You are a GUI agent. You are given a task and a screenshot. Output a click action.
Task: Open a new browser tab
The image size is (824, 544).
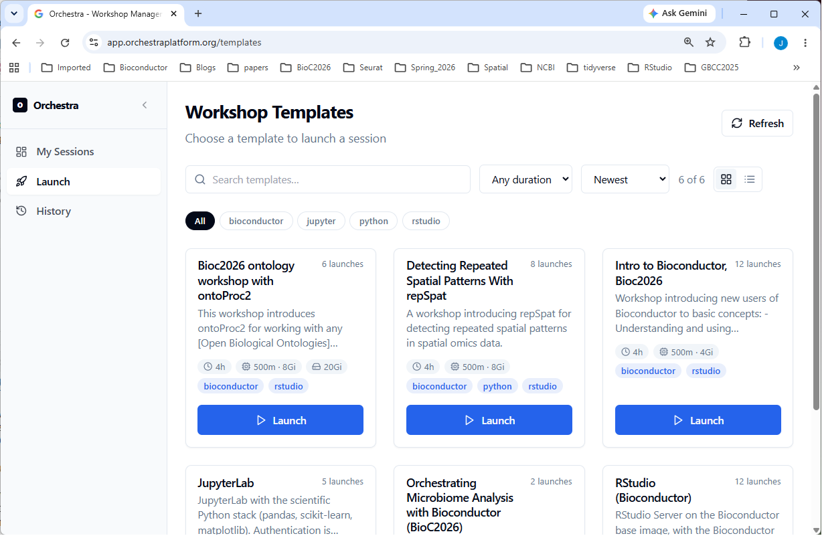(198, 13)
